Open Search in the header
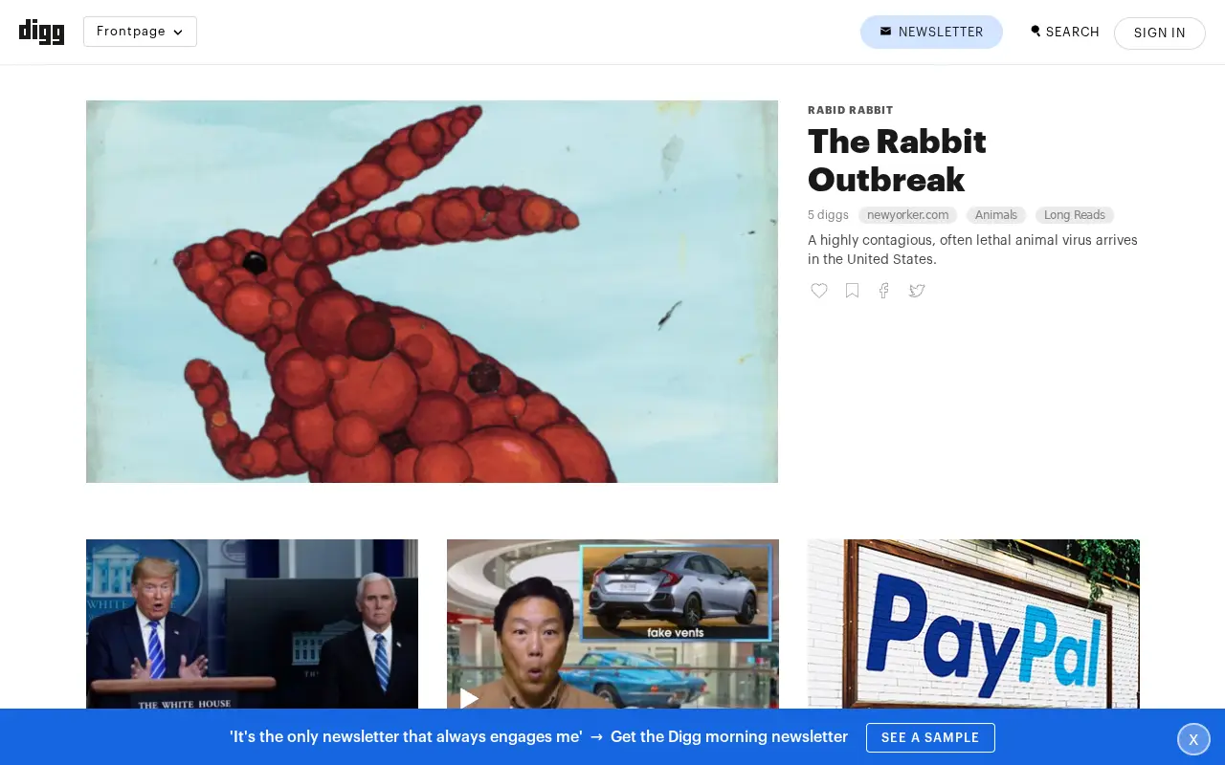 point(1064,32)
